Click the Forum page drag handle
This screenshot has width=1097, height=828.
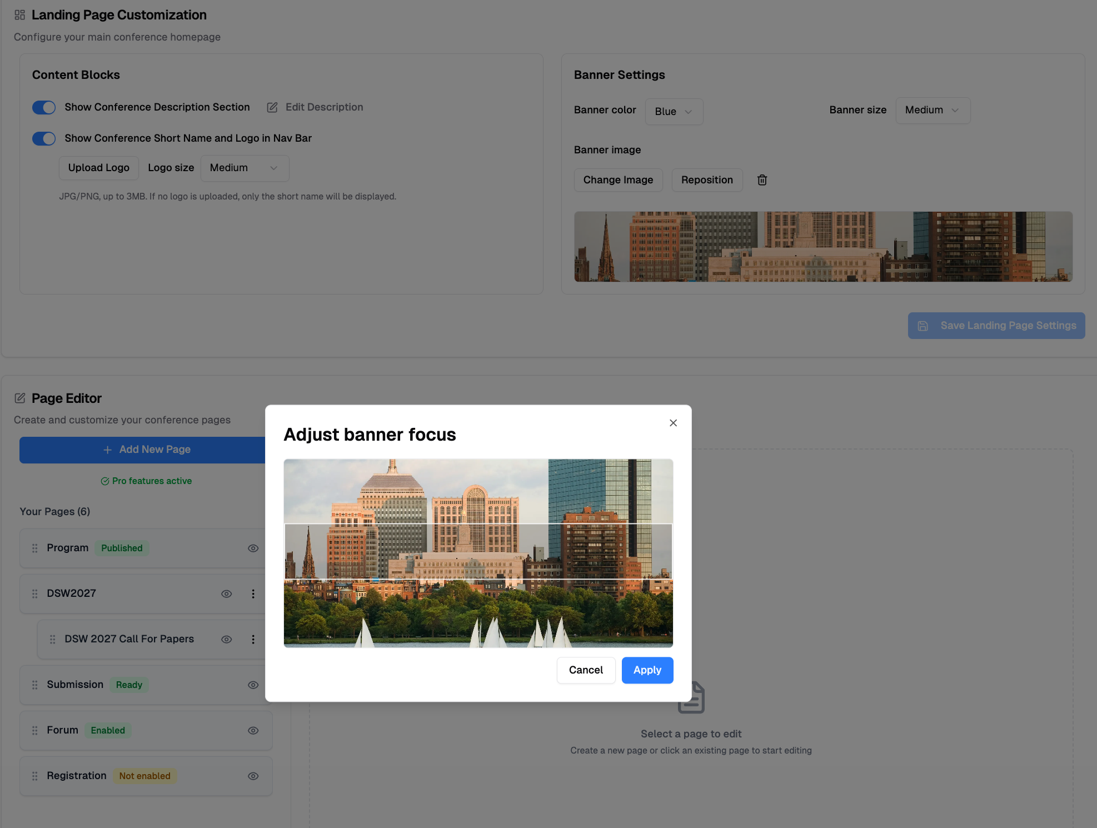[x=35, y=730]
